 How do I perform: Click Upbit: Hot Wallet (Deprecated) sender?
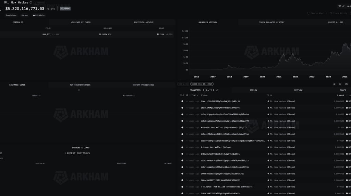tap(223, 128)
